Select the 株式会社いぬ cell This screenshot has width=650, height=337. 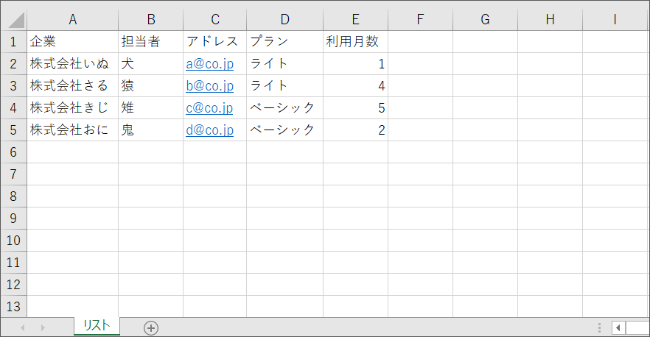point(69,64)
